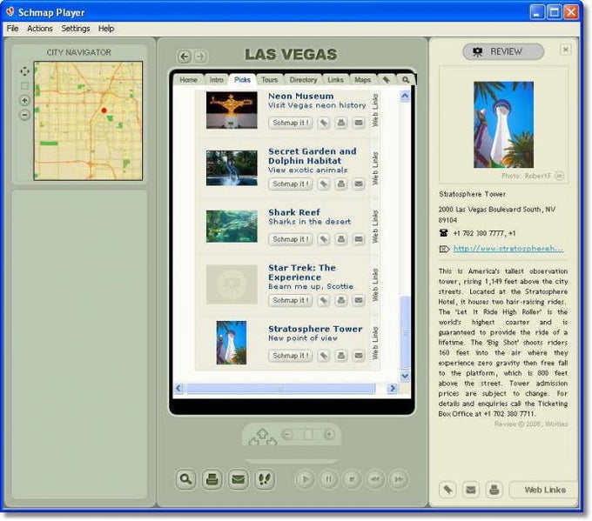Screen dimensions: 592x521
Task: Click the scroll up arrow of picks list
Action: [405, 96]
